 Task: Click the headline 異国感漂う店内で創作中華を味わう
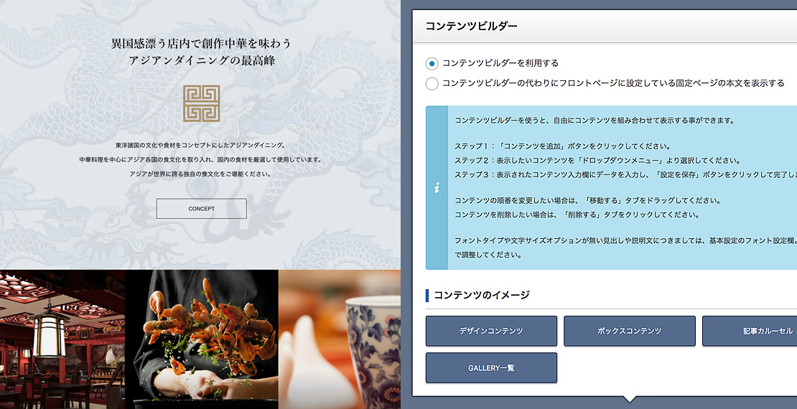tap(201, 43)
